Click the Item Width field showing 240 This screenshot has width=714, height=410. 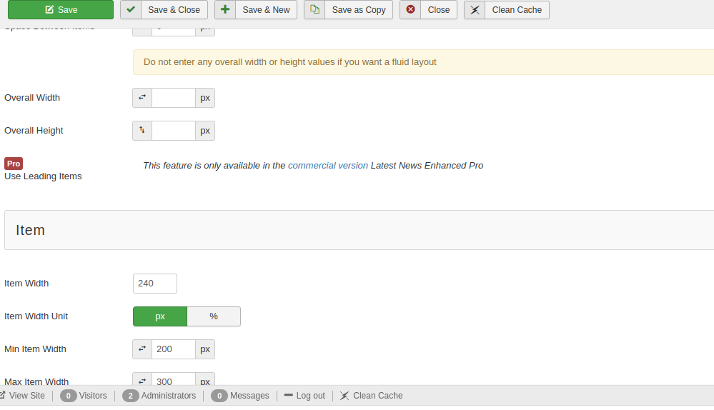(154, 284)
